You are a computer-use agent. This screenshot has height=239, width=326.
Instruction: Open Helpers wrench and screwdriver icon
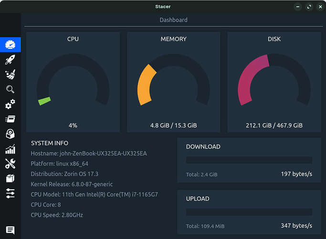click(10, 163)
